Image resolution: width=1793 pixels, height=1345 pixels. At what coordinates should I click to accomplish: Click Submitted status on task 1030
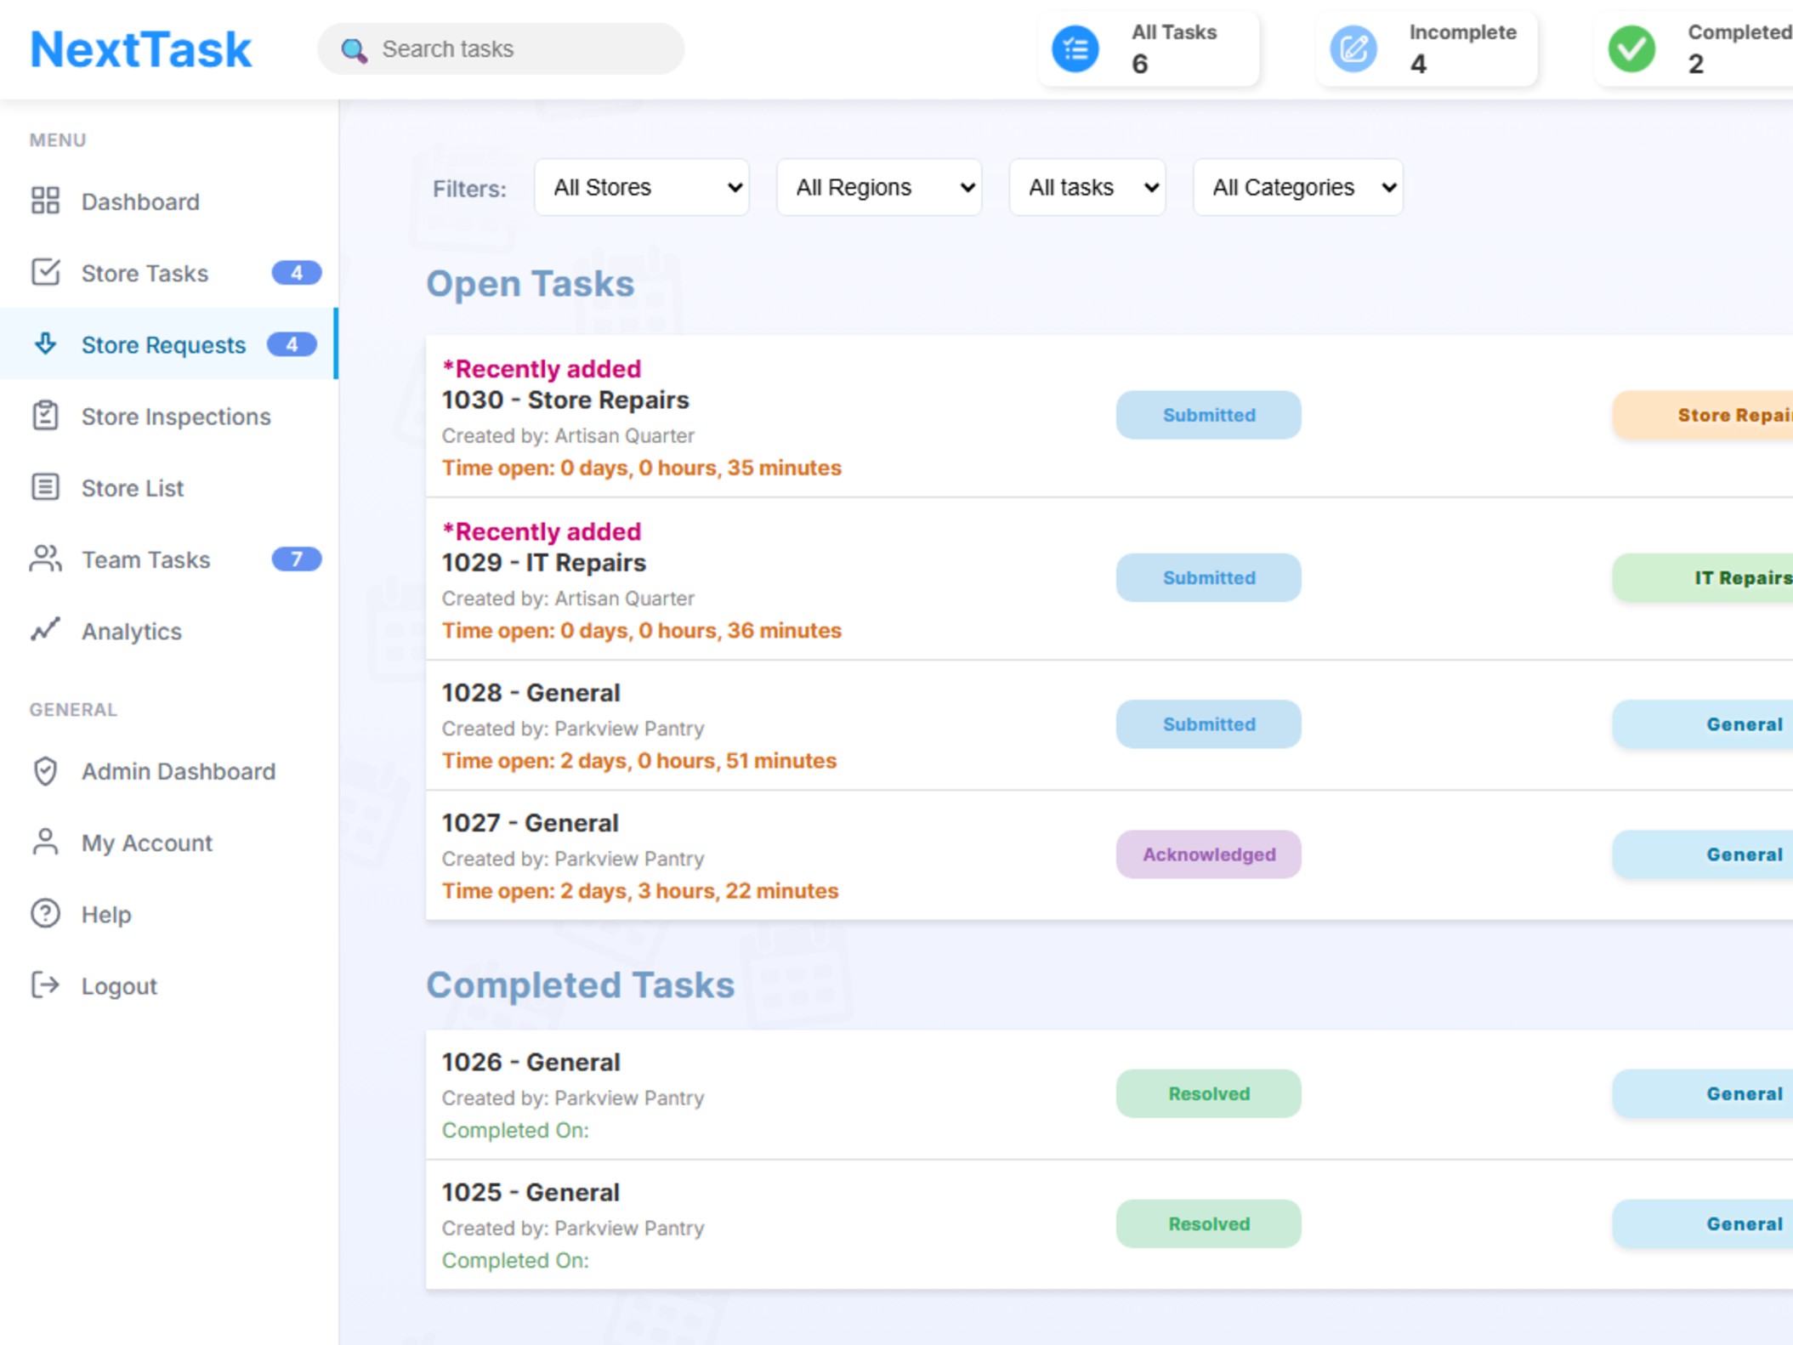coord(1208,415)
